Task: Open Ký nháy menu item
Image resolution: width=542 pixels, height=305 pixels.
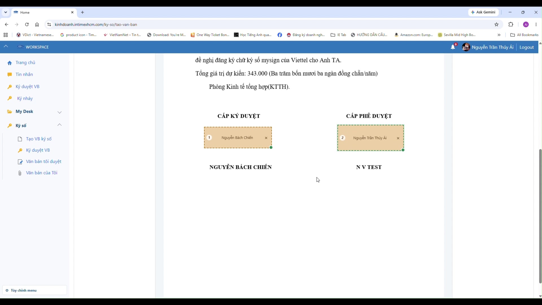Action: coord(25,99)
